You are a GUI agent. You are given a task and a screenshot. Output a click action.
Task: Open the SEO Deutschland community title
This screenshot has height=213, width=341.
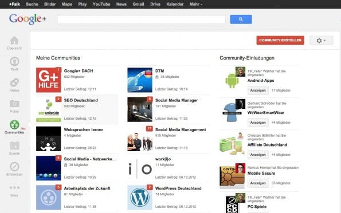coord(81,100)
